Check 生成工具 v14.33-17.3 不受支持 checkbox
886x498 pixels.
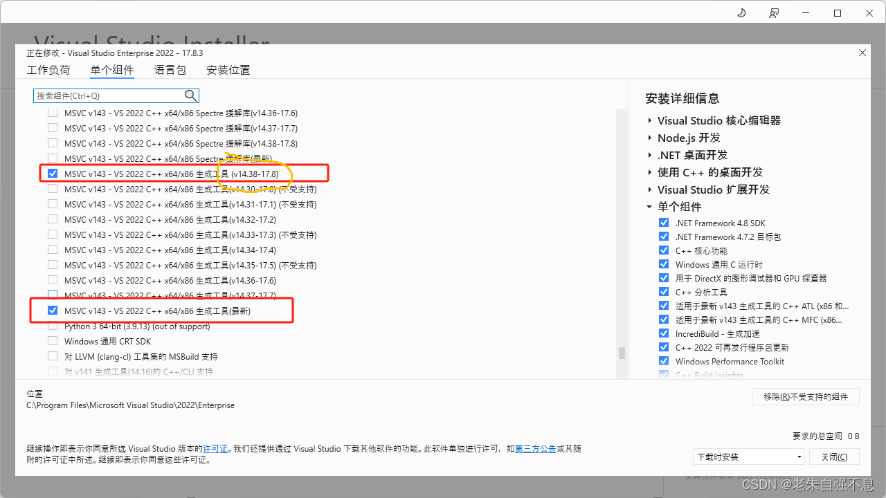[53, 234]
